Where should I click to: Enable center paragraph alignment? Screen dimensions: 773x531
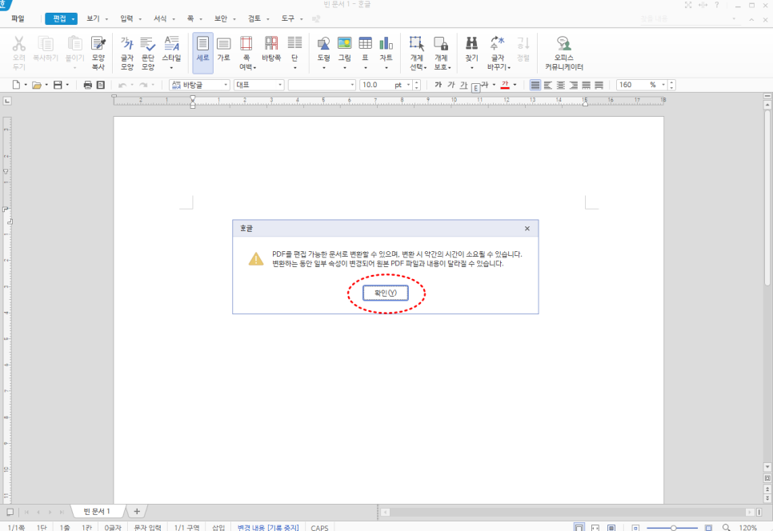tap(561, 85)
